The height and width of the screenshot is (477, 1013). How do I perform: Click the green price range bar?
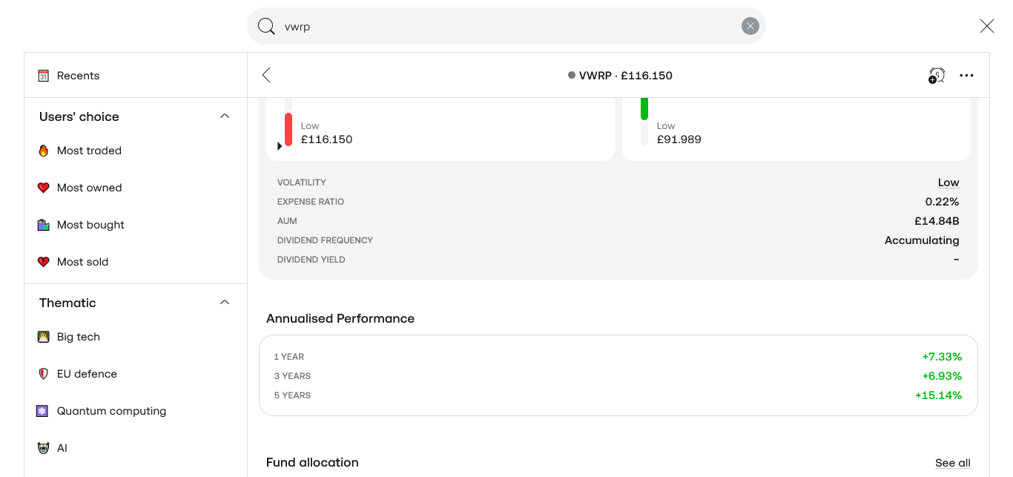644,108
